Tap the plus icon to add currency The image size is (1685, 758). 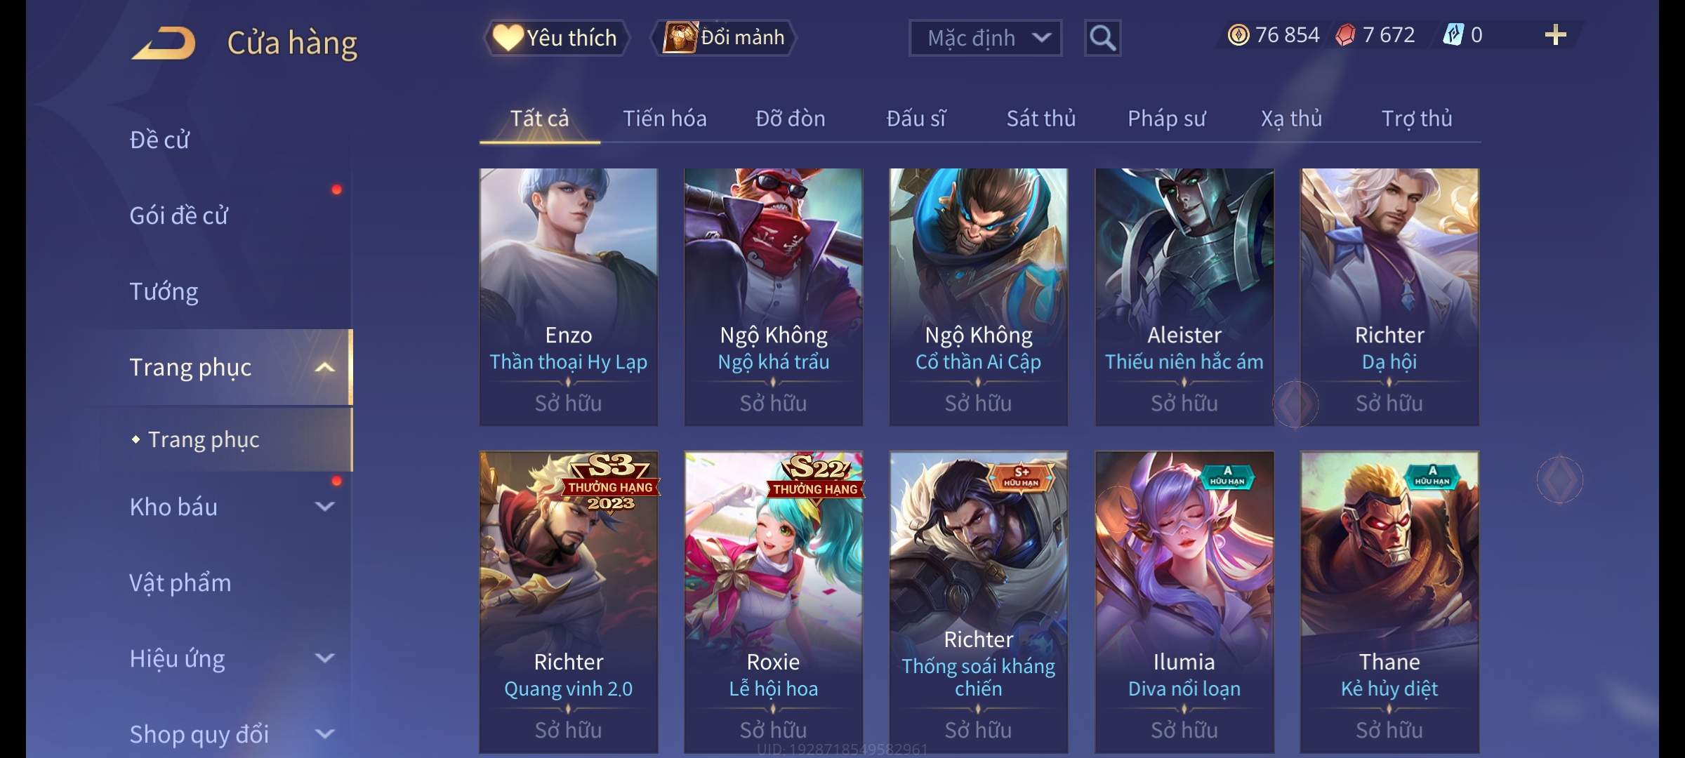1555,35
